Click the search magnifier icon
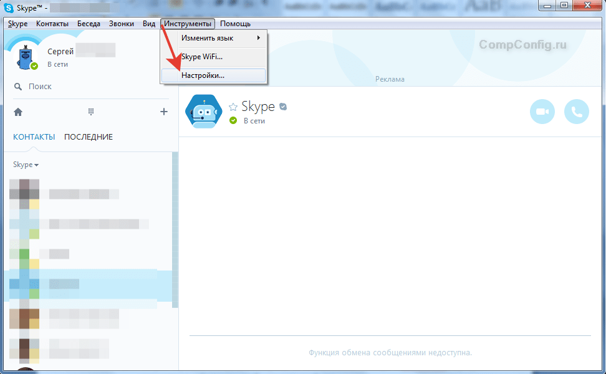This screenshot has height=374, width=606. (x=18, y=87)
